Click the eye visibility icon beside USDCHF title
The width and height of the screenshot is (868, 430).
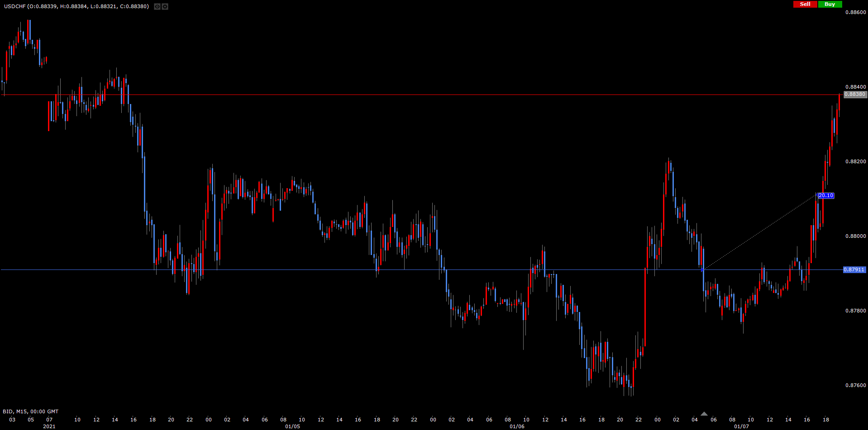(x=157, y=7)
